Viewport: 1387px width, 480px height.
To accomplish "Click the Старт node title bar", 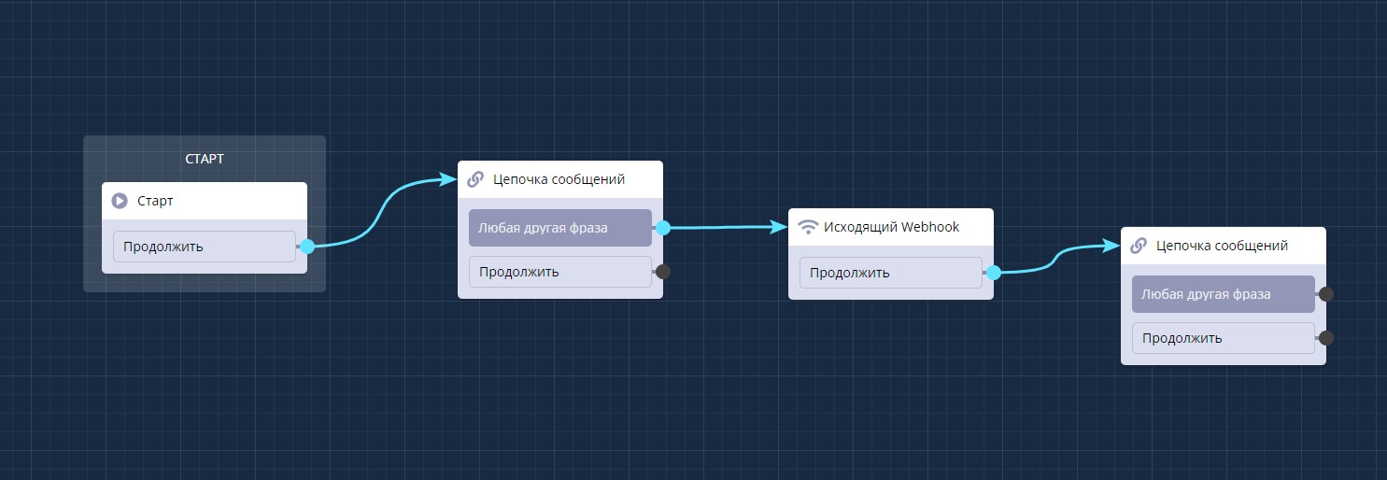I will click(x=205, y=201).
